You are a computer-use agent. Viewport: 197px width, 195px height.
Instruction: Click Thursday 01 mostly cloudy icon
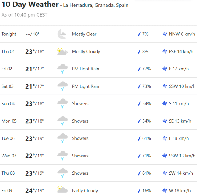click(62, 52)
